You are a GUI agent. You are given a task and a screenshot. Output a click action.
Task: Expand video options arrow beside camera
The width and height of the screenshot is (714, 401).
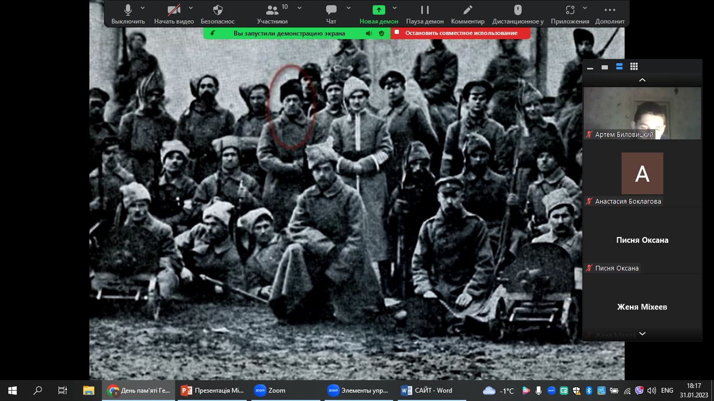pyautogui.click(x=191, y=8)
